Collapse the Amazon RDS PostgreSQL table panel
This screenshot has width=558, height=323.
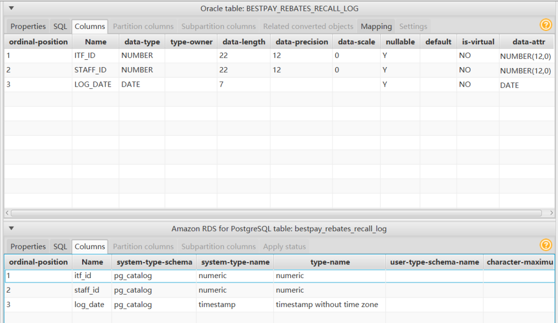coord(11,228)
